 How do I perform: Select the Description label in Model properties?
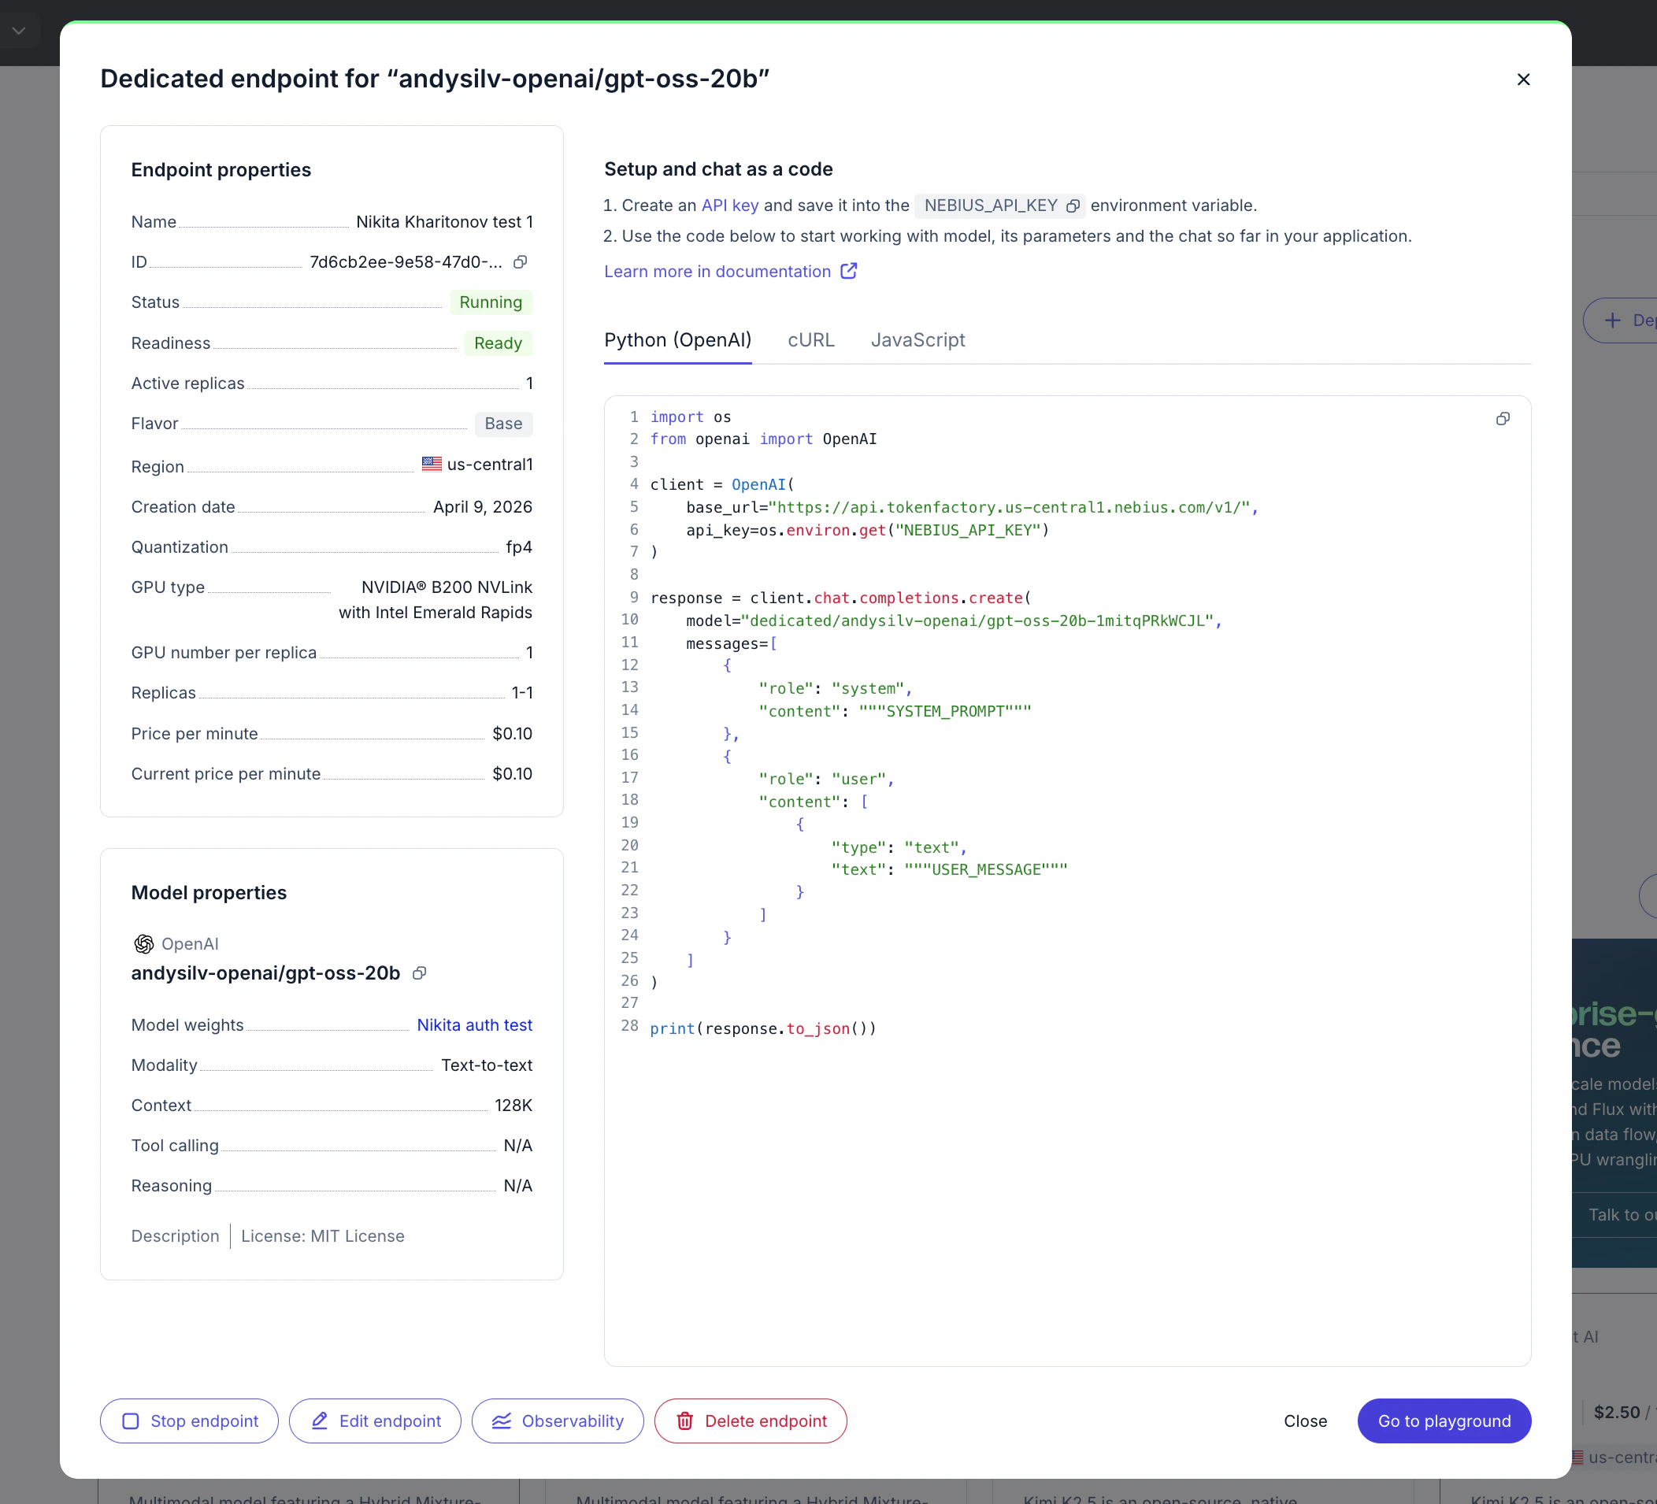(175, 1236)
